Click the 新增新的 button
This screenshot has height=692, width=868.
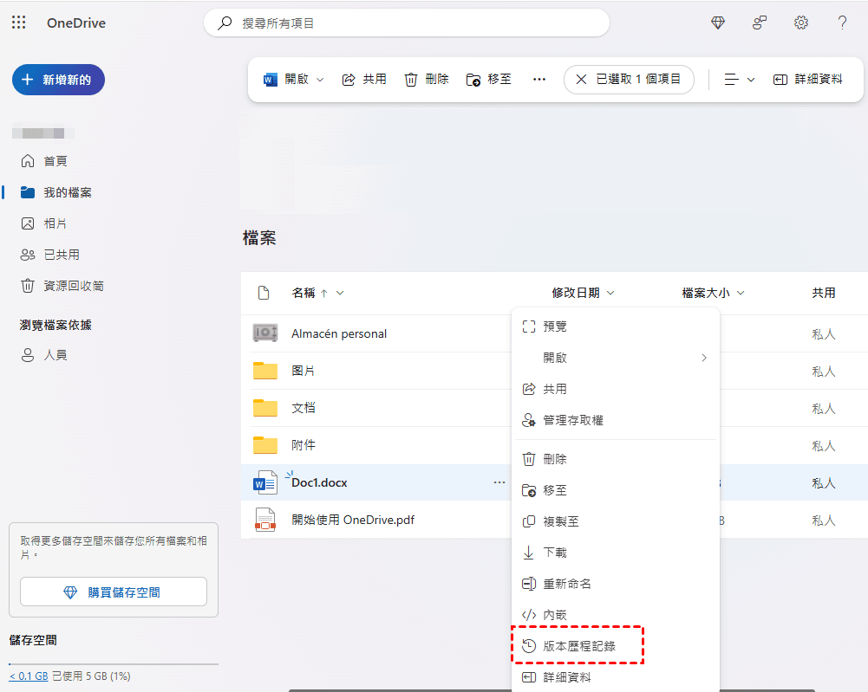[58, 80]
